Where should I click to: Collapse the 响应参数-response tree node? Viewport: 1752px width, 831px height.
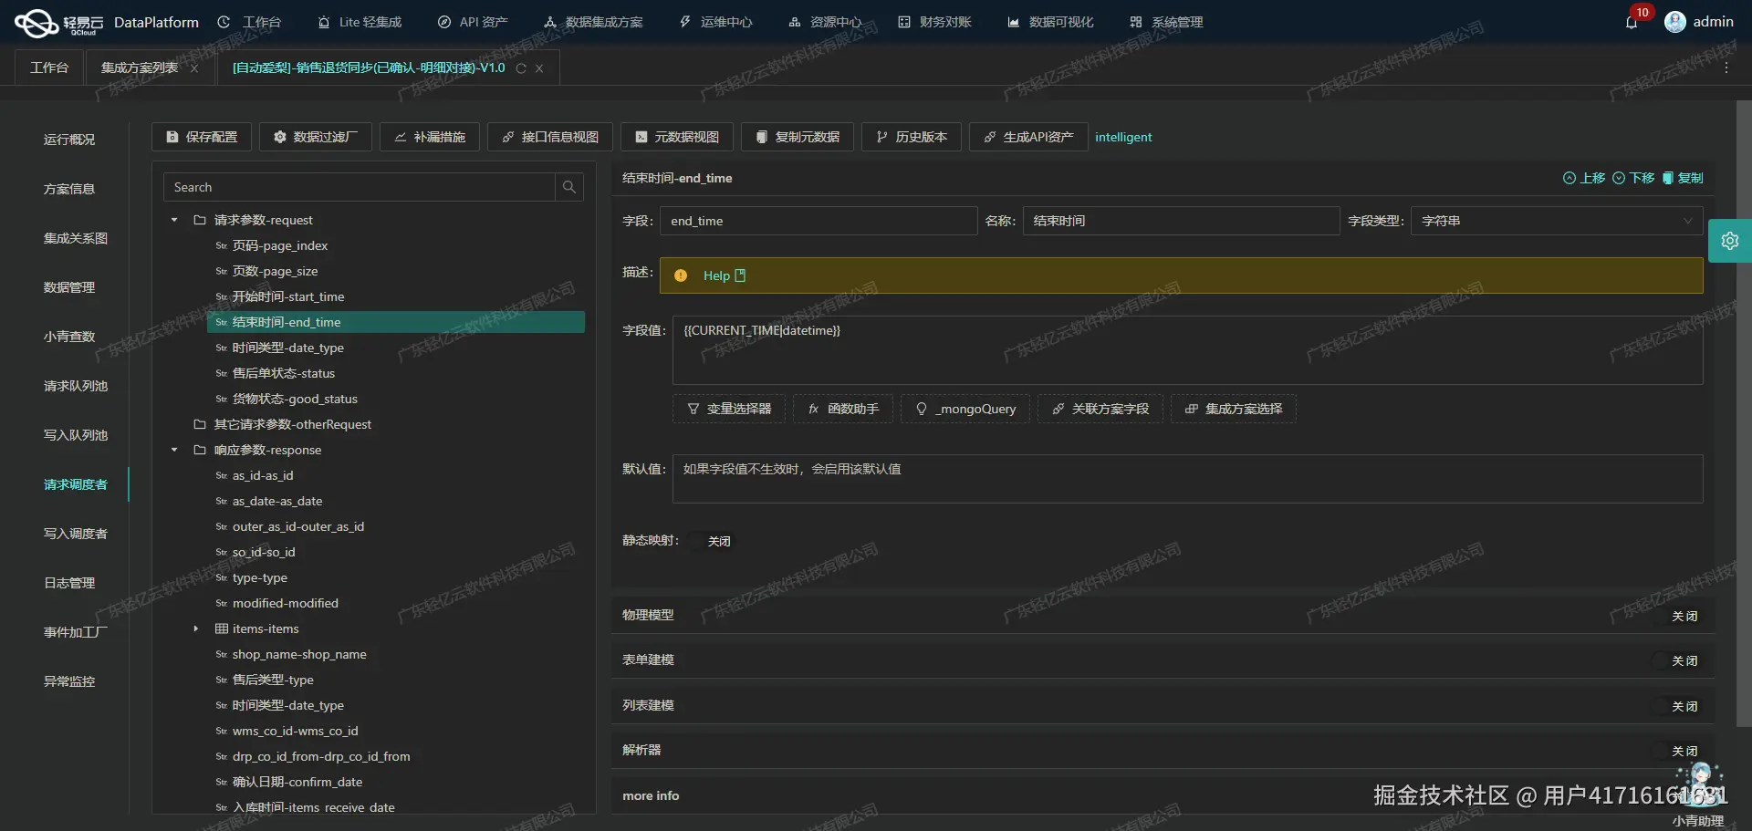pyautogui.click(x=174, y=450)
